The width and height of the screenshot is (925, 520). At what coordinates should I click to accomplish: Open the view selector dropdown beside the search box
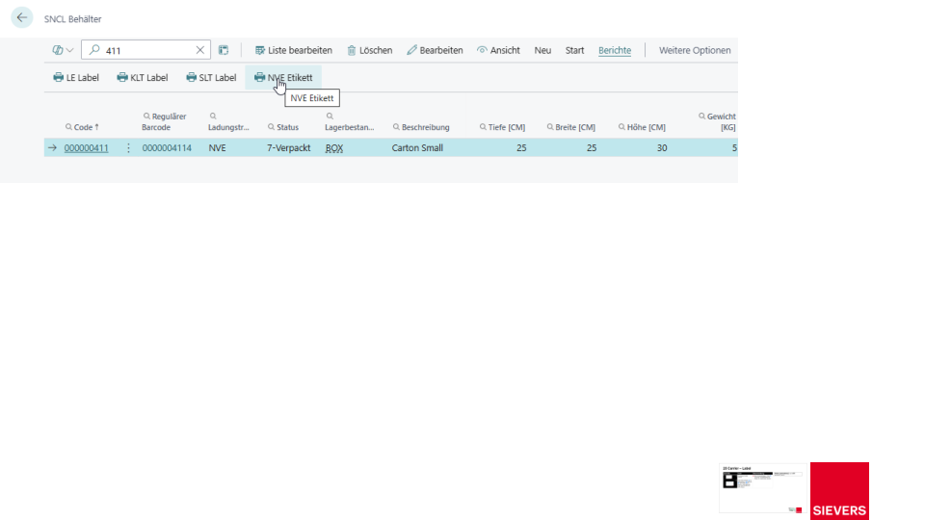pos(63,50)
